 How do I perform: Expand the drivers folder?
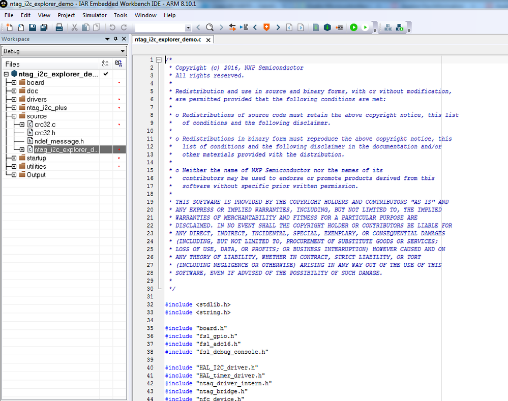[14, 100]
